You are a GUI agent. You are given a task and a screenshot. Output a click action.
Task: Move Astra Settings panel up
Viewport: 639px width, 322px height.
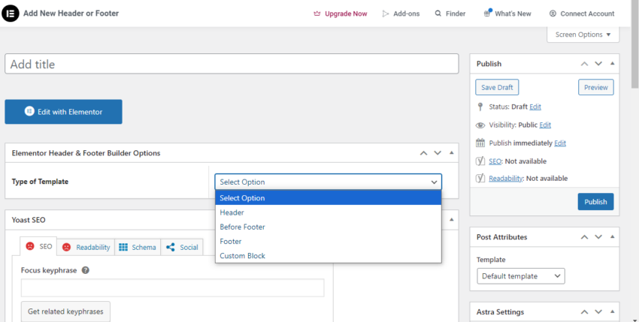(x=584, y=311)
